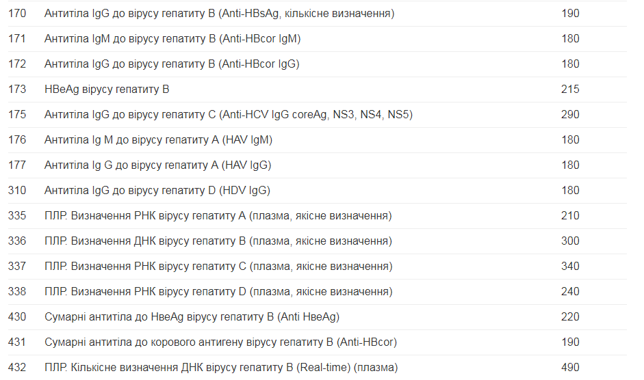Click the HAV IgG antibodies test name

157,165
